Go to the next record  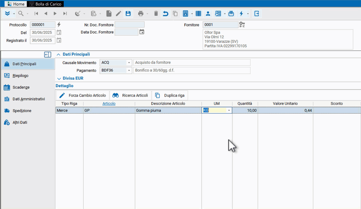click(55, 14)
